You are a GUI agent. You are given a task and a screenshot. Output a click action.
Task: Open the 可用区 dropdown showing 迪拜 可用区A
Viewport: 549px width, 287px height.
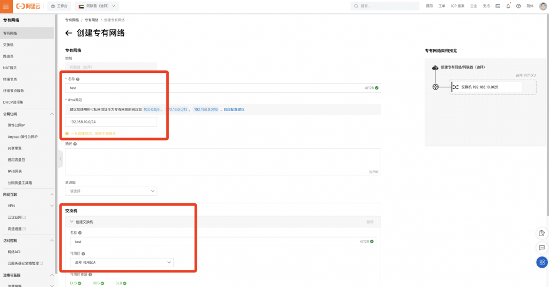[x=122, y=262]
